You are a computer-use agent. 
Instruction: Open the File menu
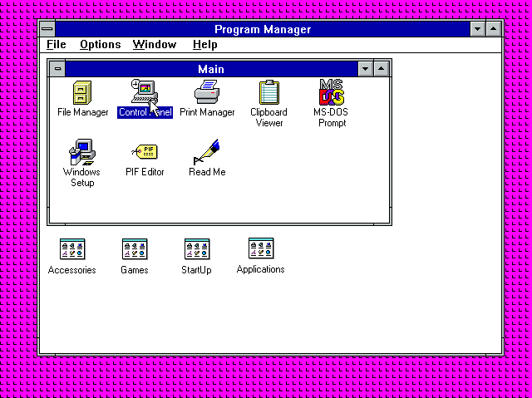click(x=57, y=44)
